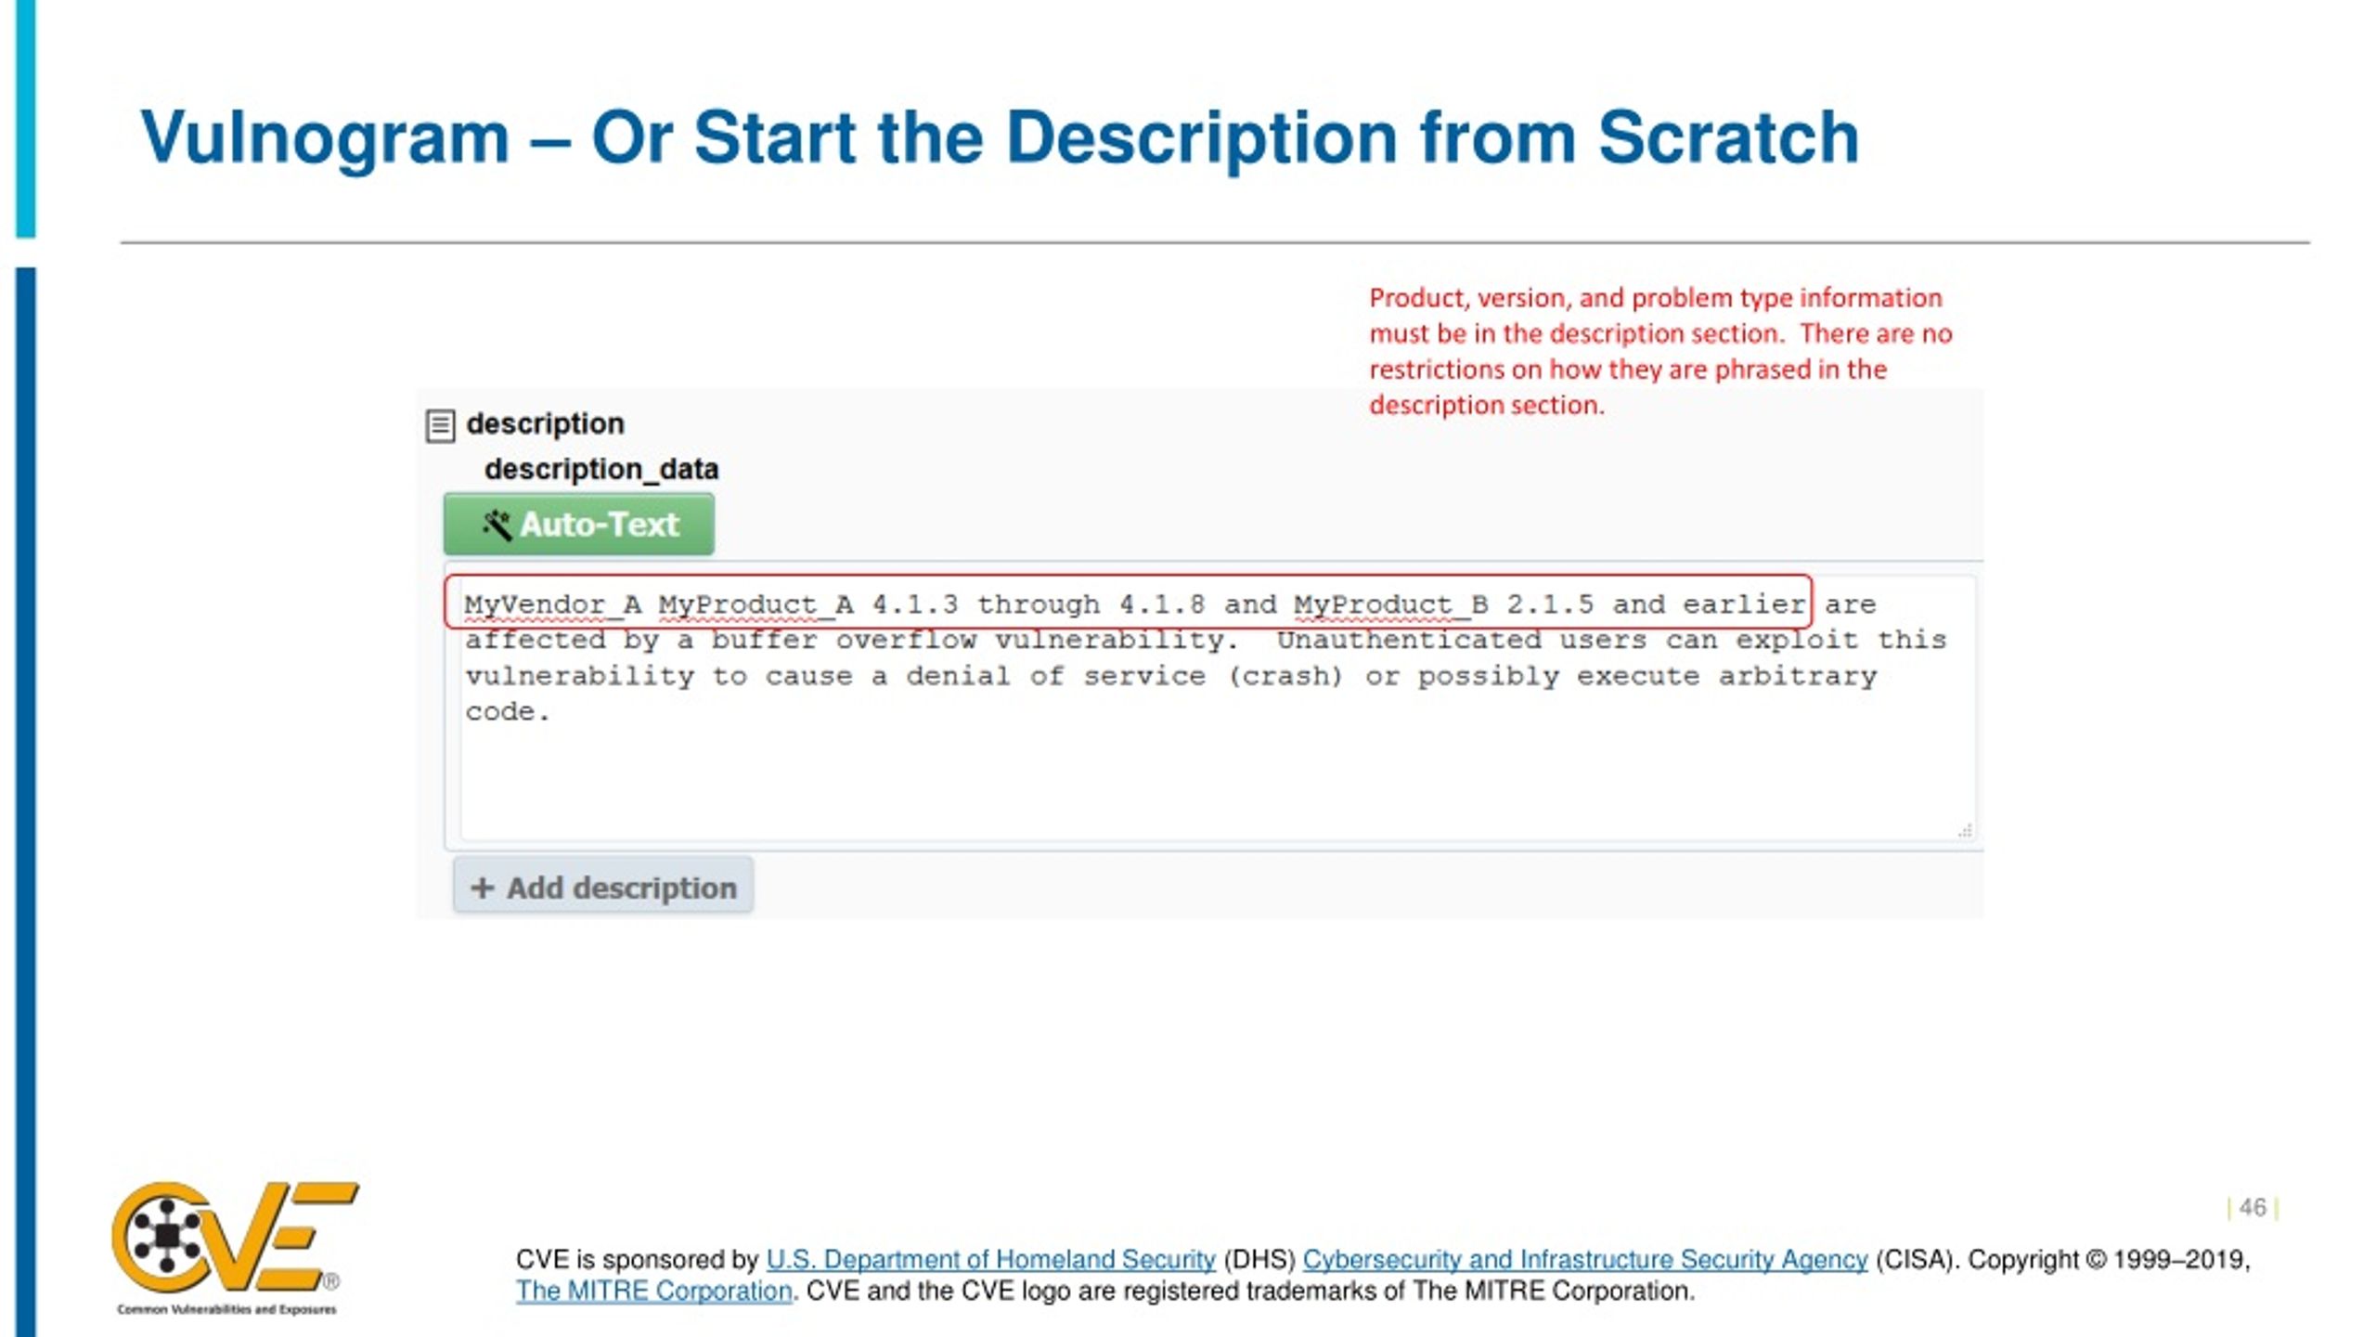
Task: Open the Cybersecurity and Infrastructure Security Agency link
Action: pyautogui.click(x=1584, y=1259)
